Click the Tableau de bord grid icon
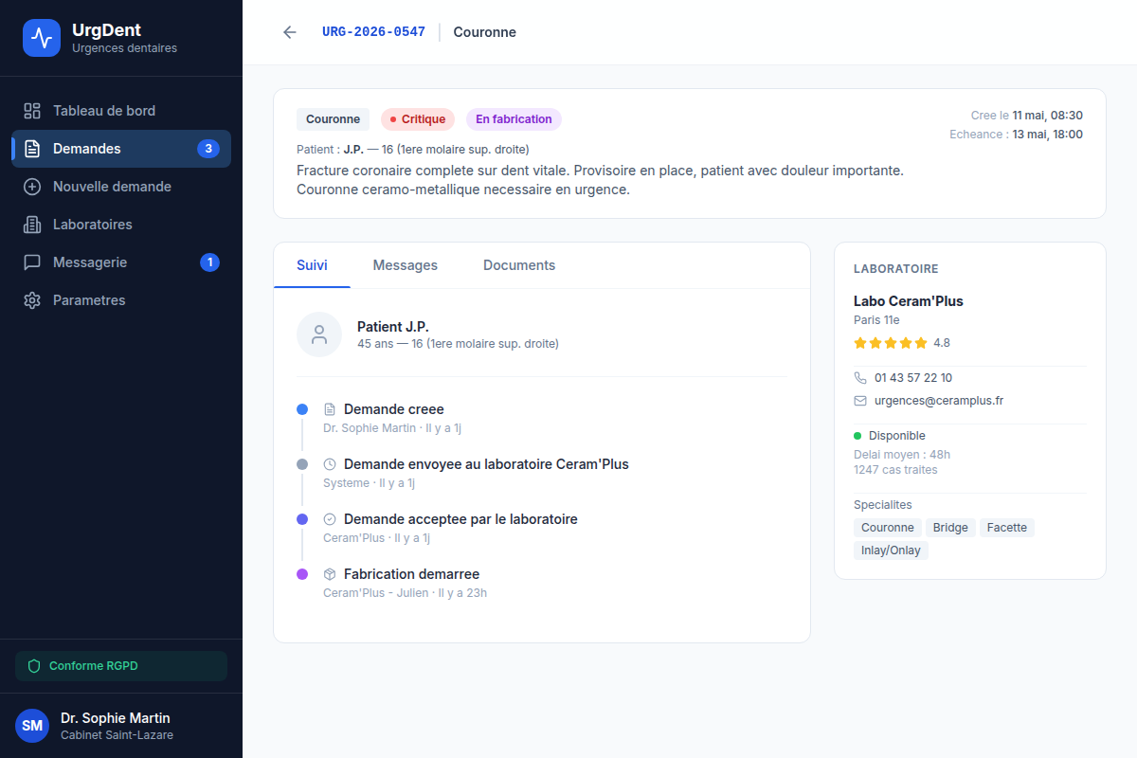The height and width of the screenshot is (758, 1137). [32, 111]
